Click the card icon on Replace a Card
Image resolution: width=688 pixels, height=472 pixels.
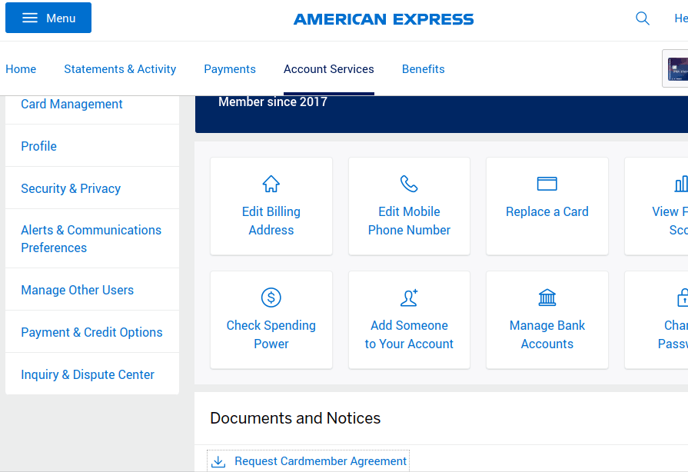coord(547,184)
